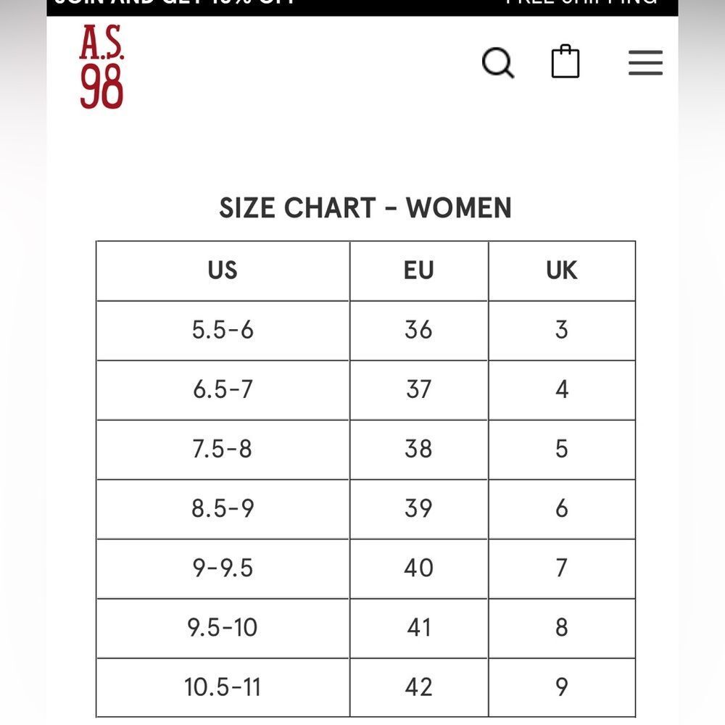725x725 pixels.
Task: Select the UK column header
Action: coord(562,270)
